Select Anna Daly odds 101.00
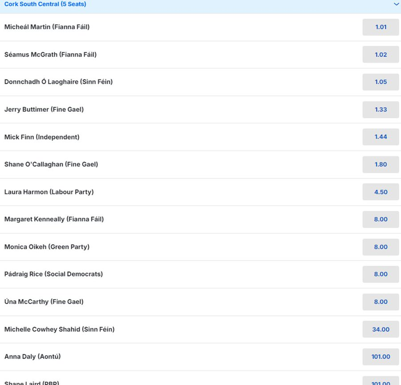 pyautogui.click(x=381, y=356)
